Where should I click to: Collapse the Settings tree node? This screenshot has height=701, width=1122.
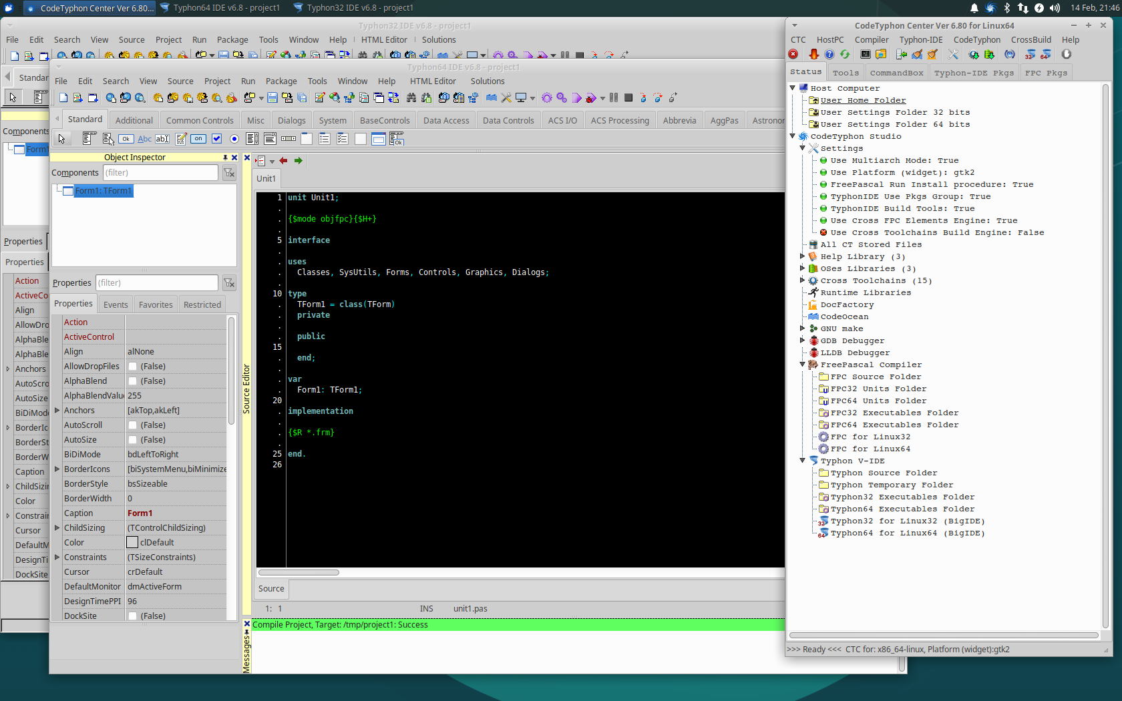coord(803,148)
